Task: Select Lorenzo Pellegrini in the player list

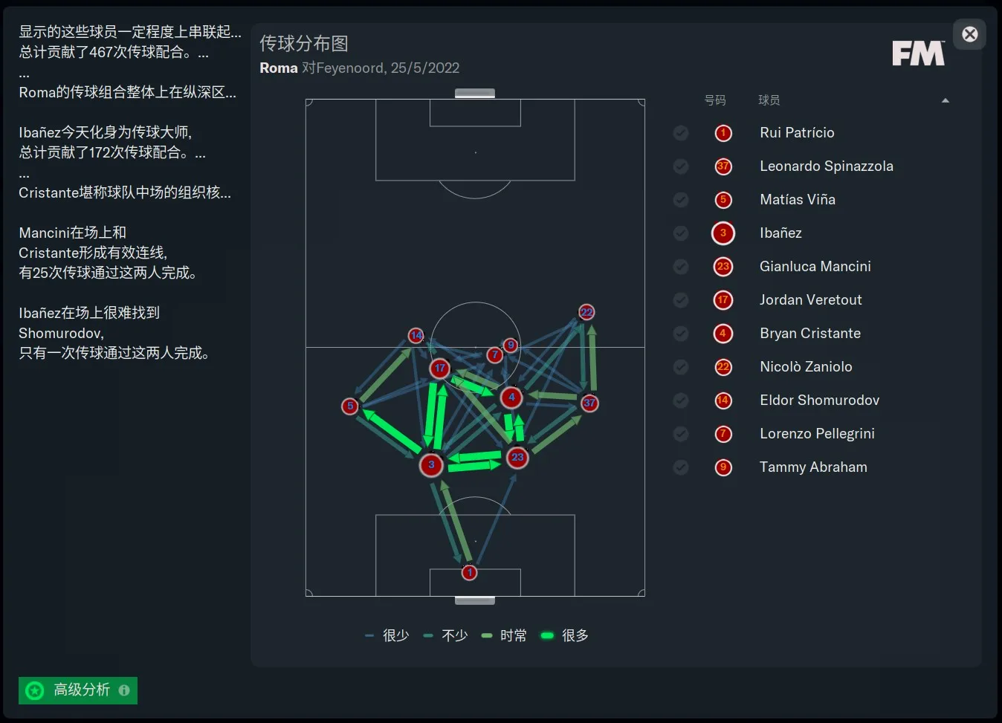Action: coord(817,434)
